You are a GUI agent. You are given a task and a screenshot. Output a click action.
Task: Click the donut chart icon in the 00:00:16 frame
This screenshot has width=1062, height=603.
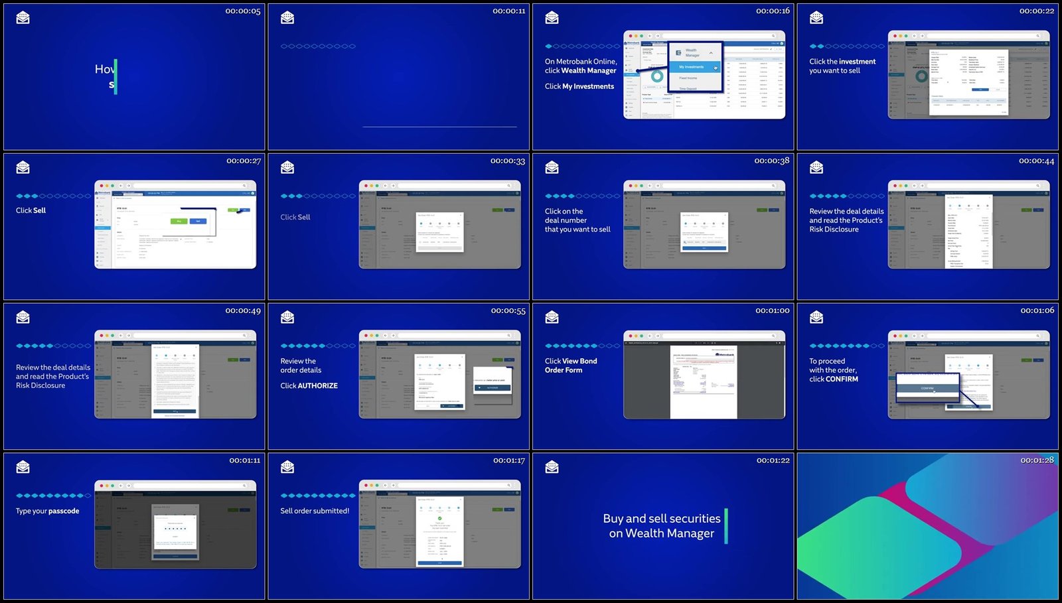[x=657, y=77]
